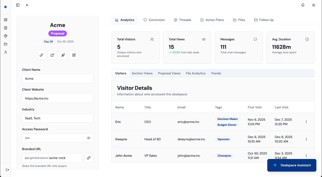
Task: Open dealspace in new tab icon
Action: click(52, 55)
